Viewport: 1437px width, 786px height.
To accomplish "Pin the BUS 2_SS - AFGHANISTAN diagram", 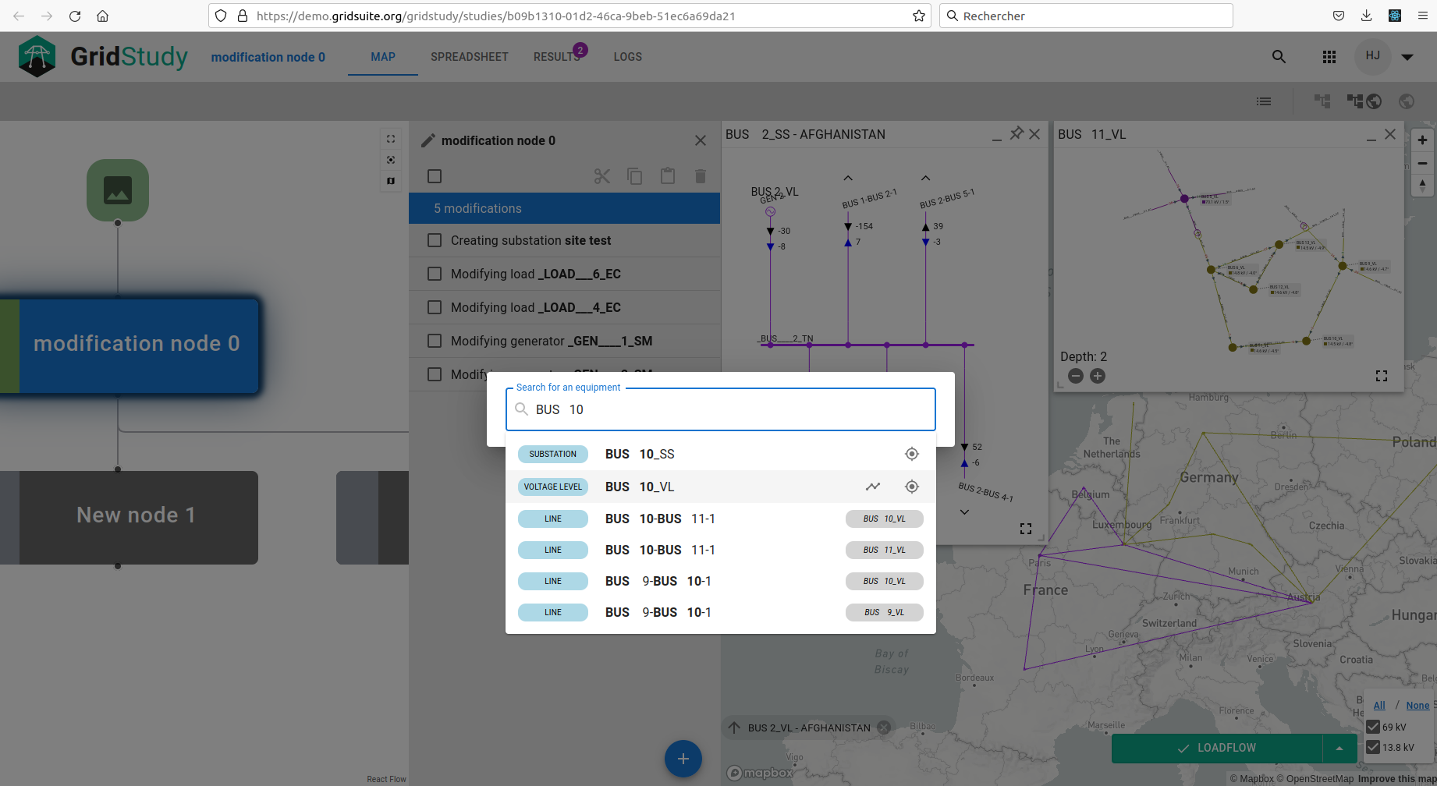I will pos(1016,133).
